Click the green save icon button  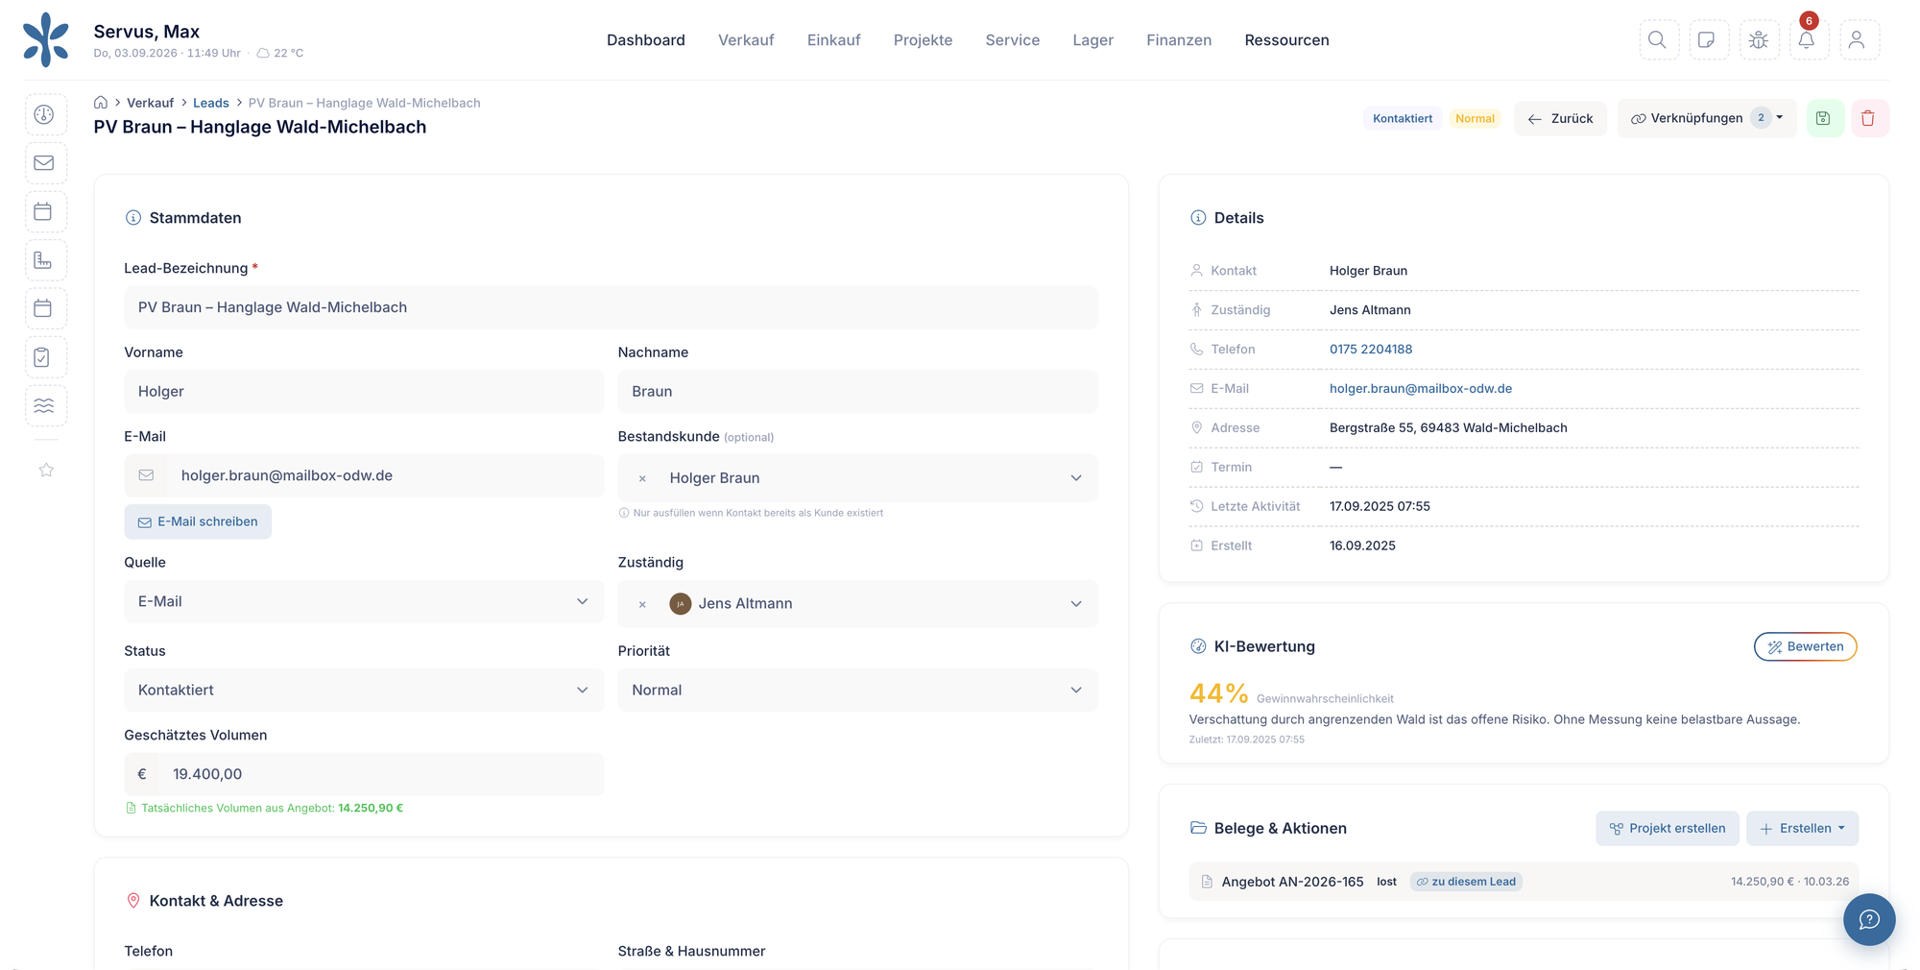pos(1824,118)
